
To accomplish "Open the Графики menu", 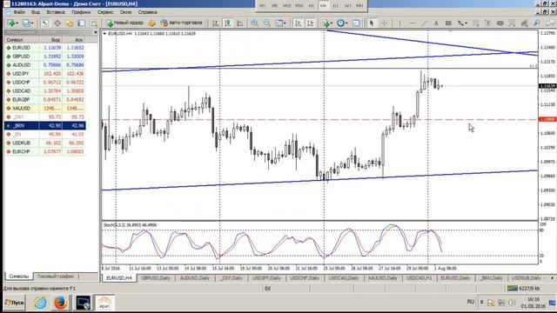I will [81, 12].
